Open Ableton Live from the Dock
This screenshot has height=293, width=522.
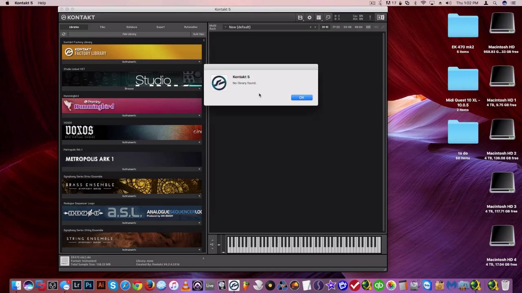210,285
